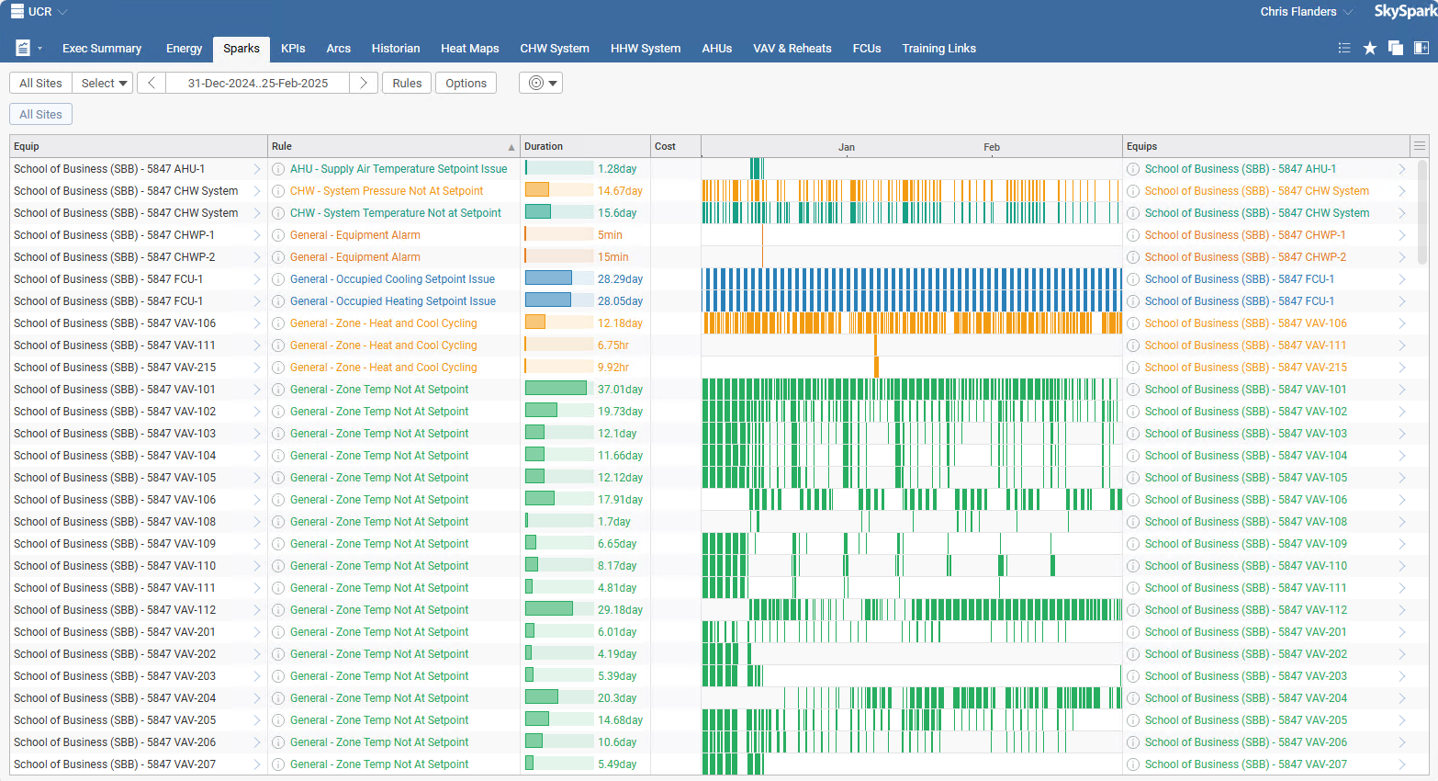Switch to the Heat Maps tab
This screenshot has height=781, width=1438.
pyautogui.click(x=469, y=48)
